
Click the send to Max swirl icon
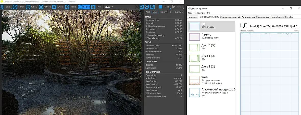pyautogui.click(x=15, y=7)
